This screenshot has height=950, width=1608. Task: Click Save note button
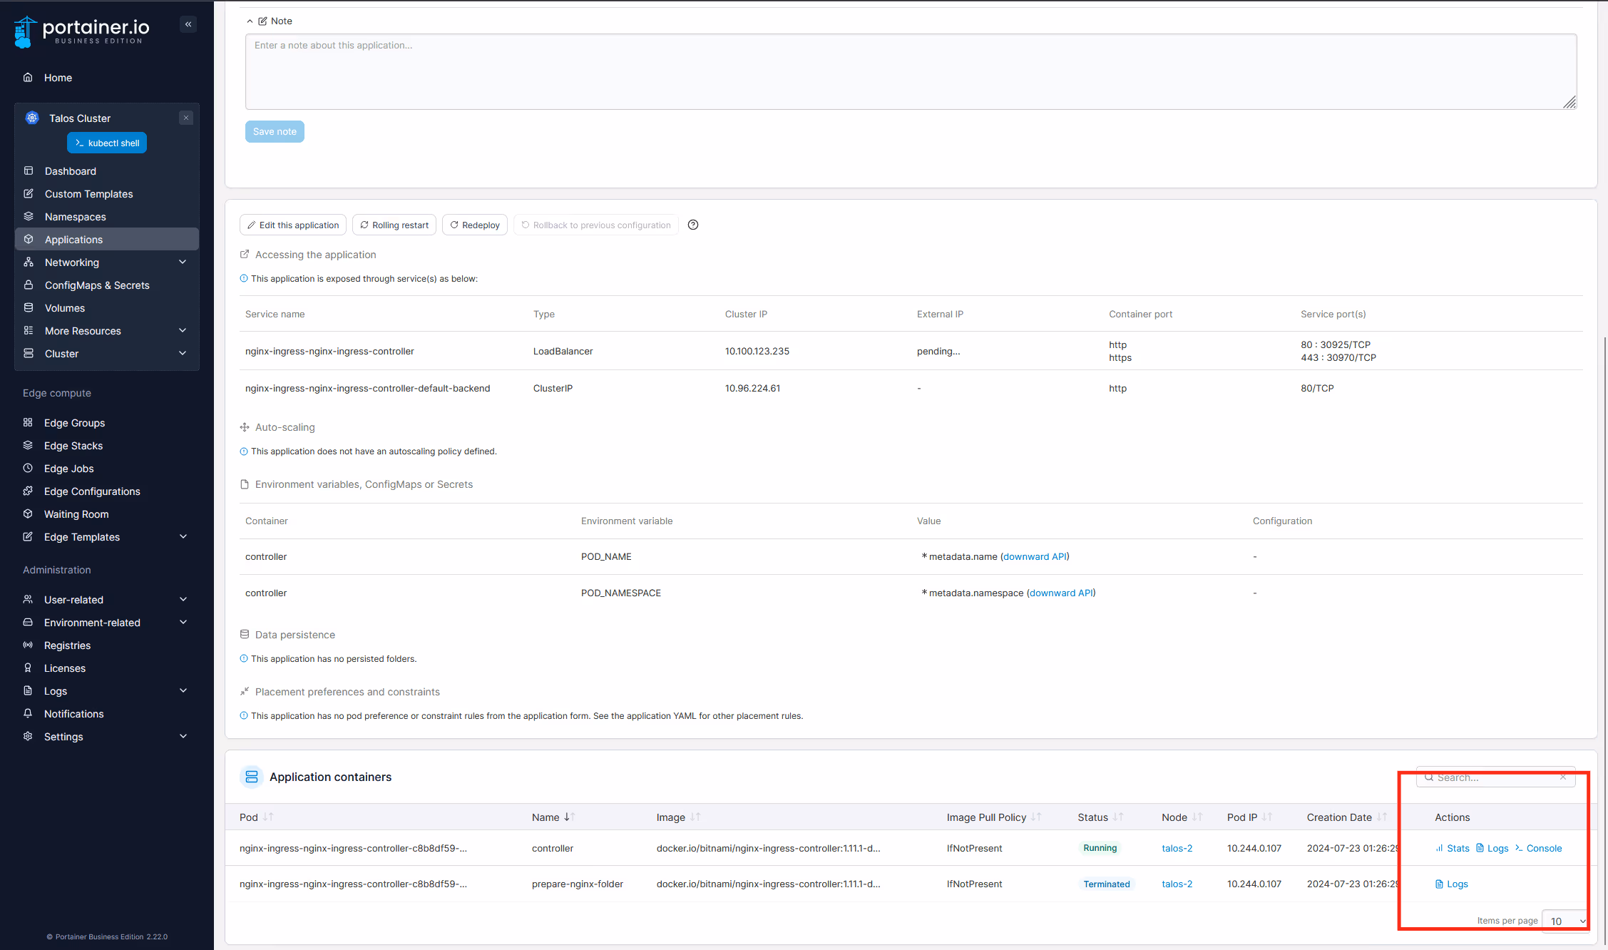coord(275,132)
